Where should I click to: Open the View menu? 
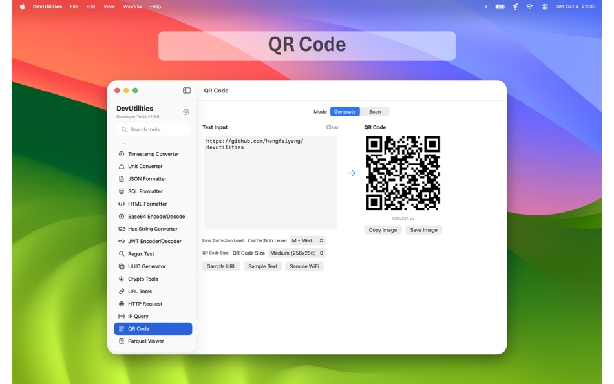point(109,6)
